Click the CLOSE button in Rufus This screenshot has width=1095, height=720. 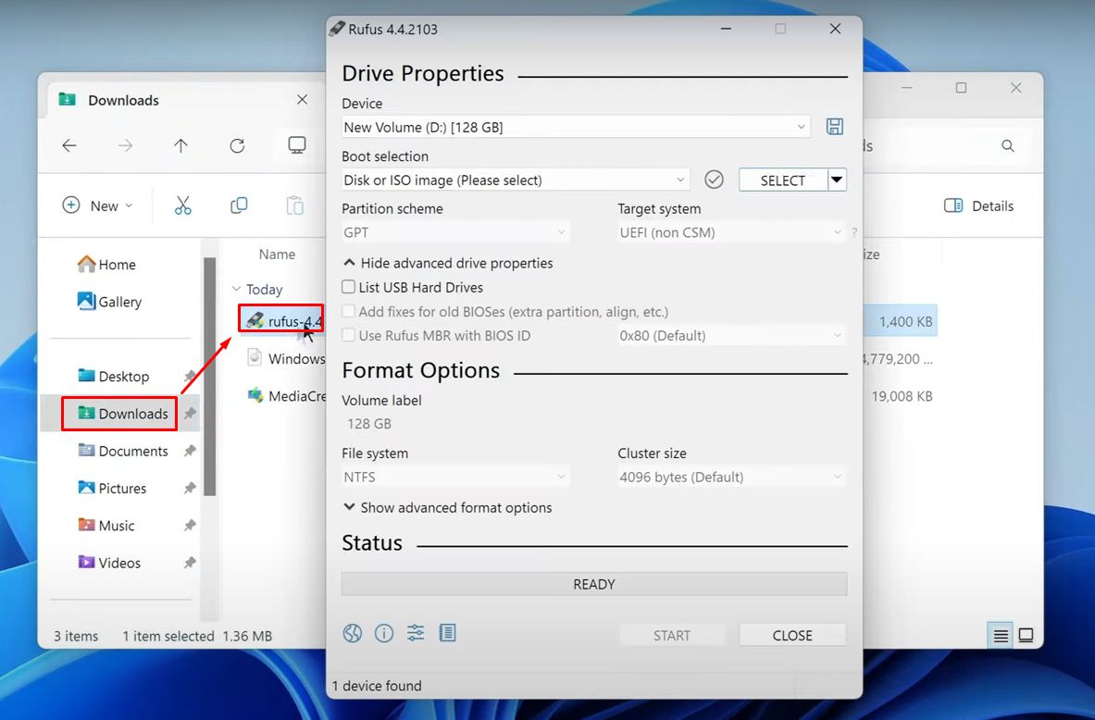coord(792,636)
